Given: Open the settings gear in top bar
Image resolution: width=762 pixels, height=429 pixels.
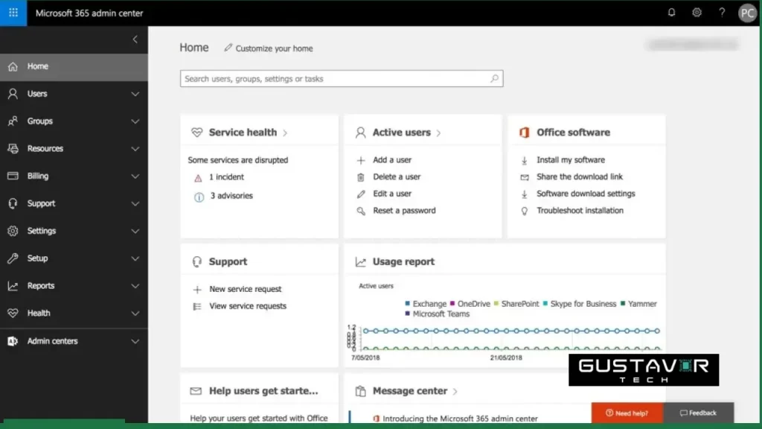Looking at the screenshot, I should tap(697, 13).
